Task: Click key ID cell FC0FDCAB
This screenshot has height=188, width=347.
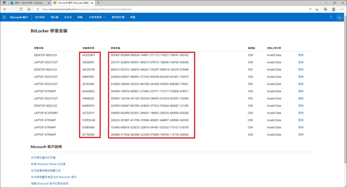Action: pyautogui.click(x=89, y=120)
